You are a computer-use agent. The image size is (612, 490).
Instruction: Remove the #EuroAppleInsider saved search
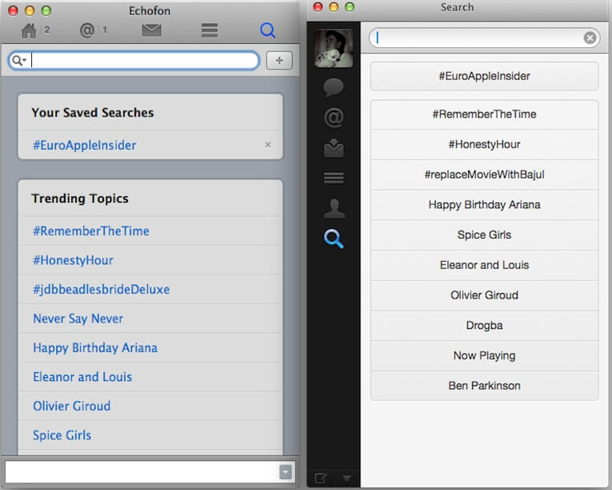click(x=268, y=145)
